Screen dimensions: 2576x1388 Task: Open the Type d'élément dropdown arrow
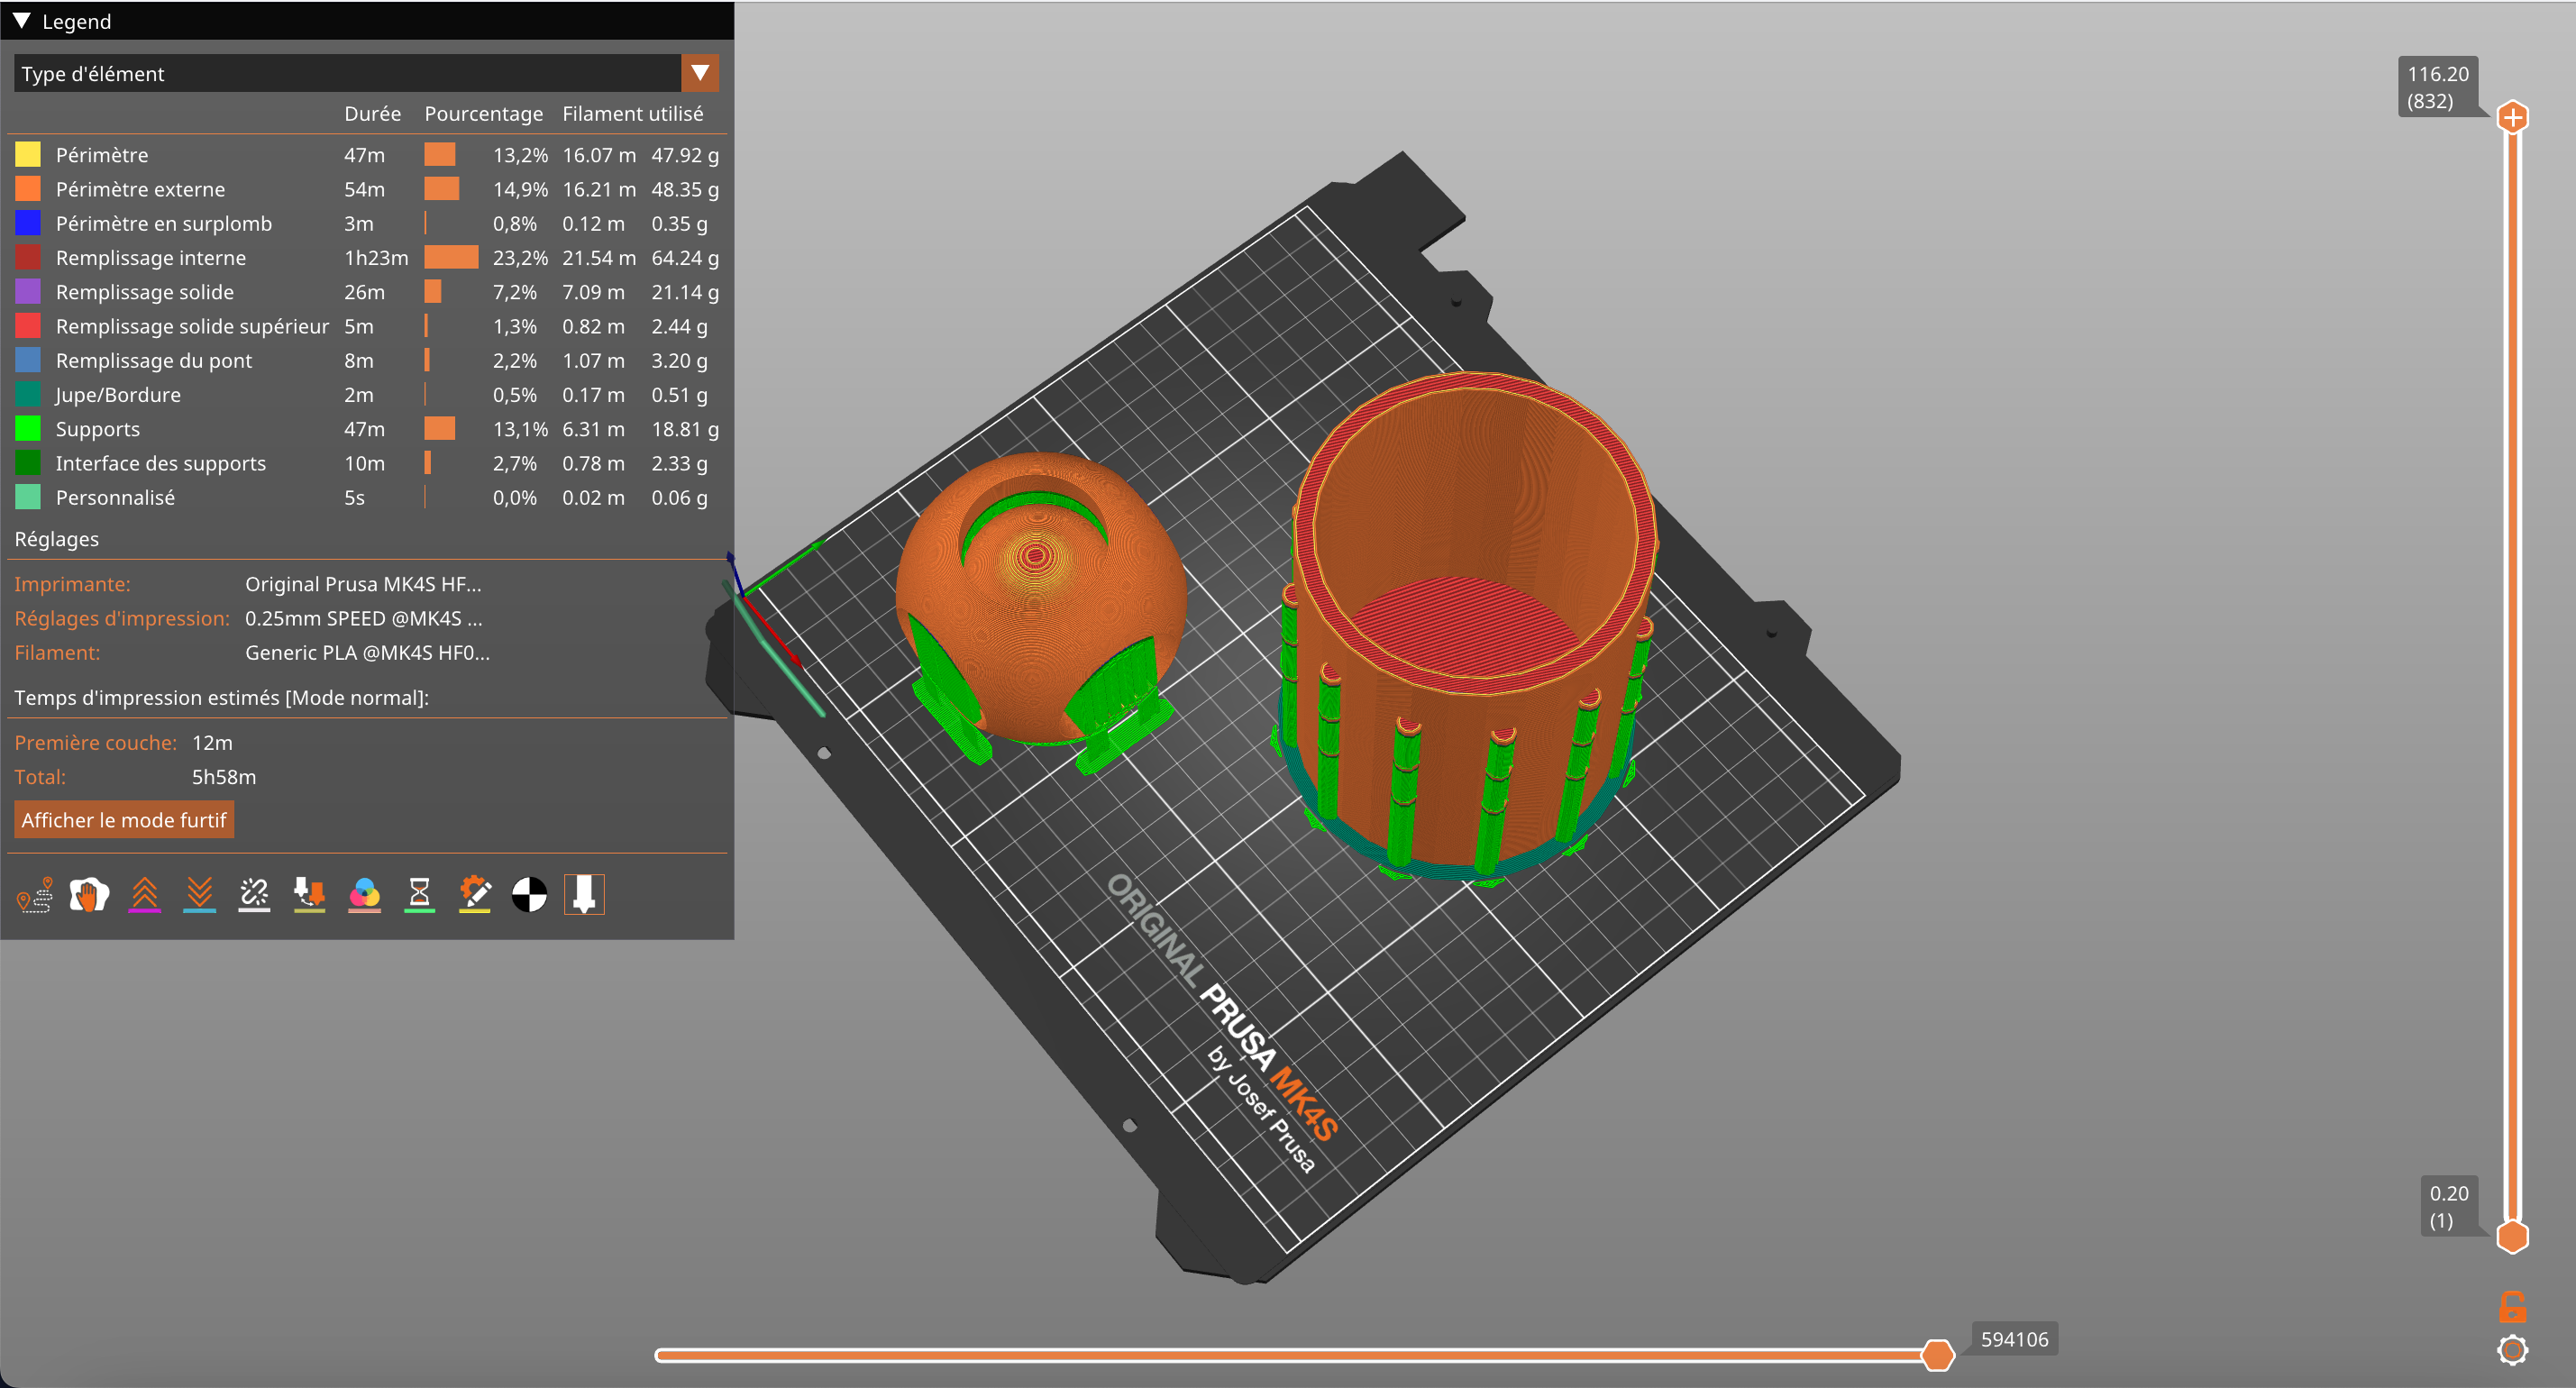click(700, 73)
